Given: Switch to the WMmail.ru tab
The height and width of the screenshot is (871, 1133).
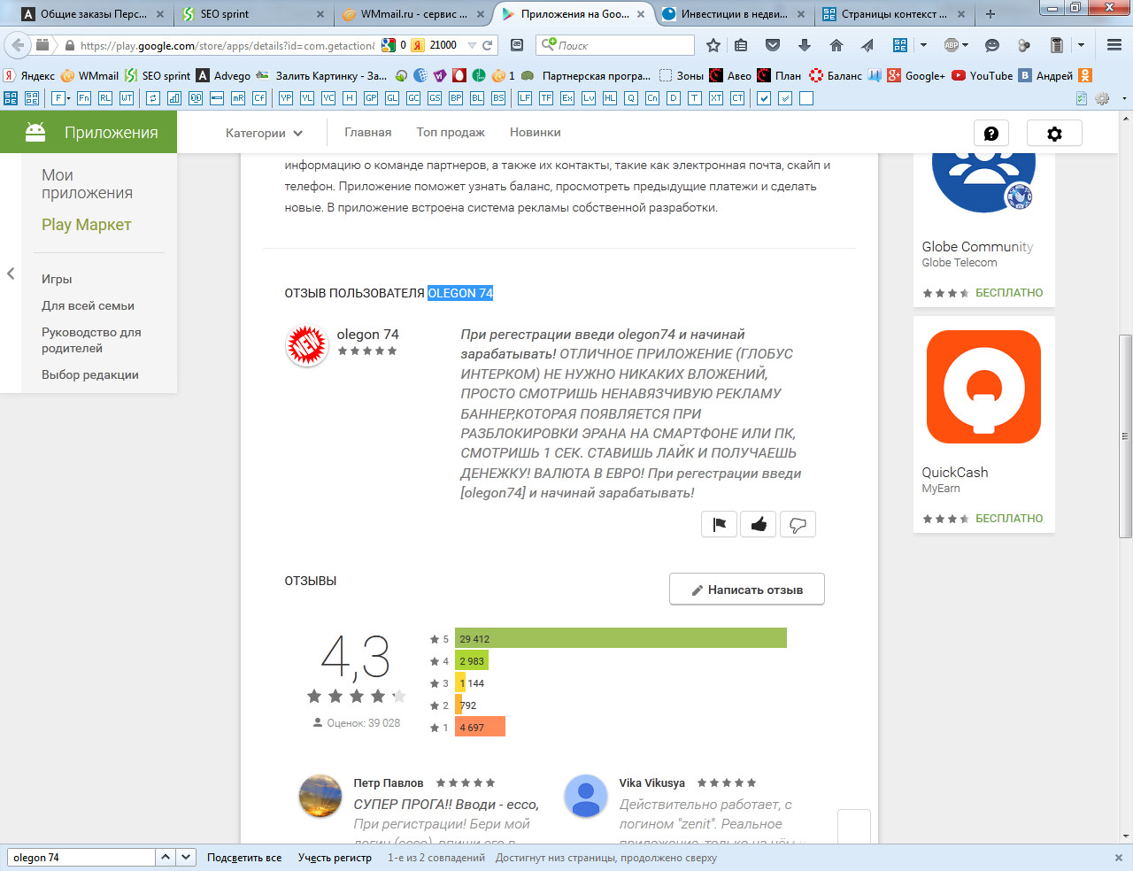Looking at the screenshot, I should click(413, 13).
